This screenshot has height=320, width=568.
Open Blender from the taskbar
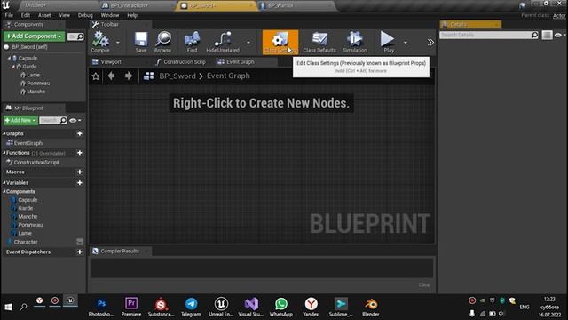click(371, 307)
